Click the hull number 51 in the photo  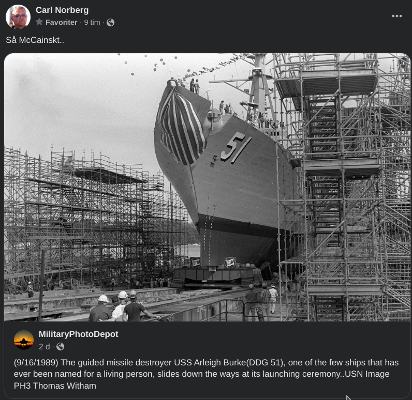[234, 148]
